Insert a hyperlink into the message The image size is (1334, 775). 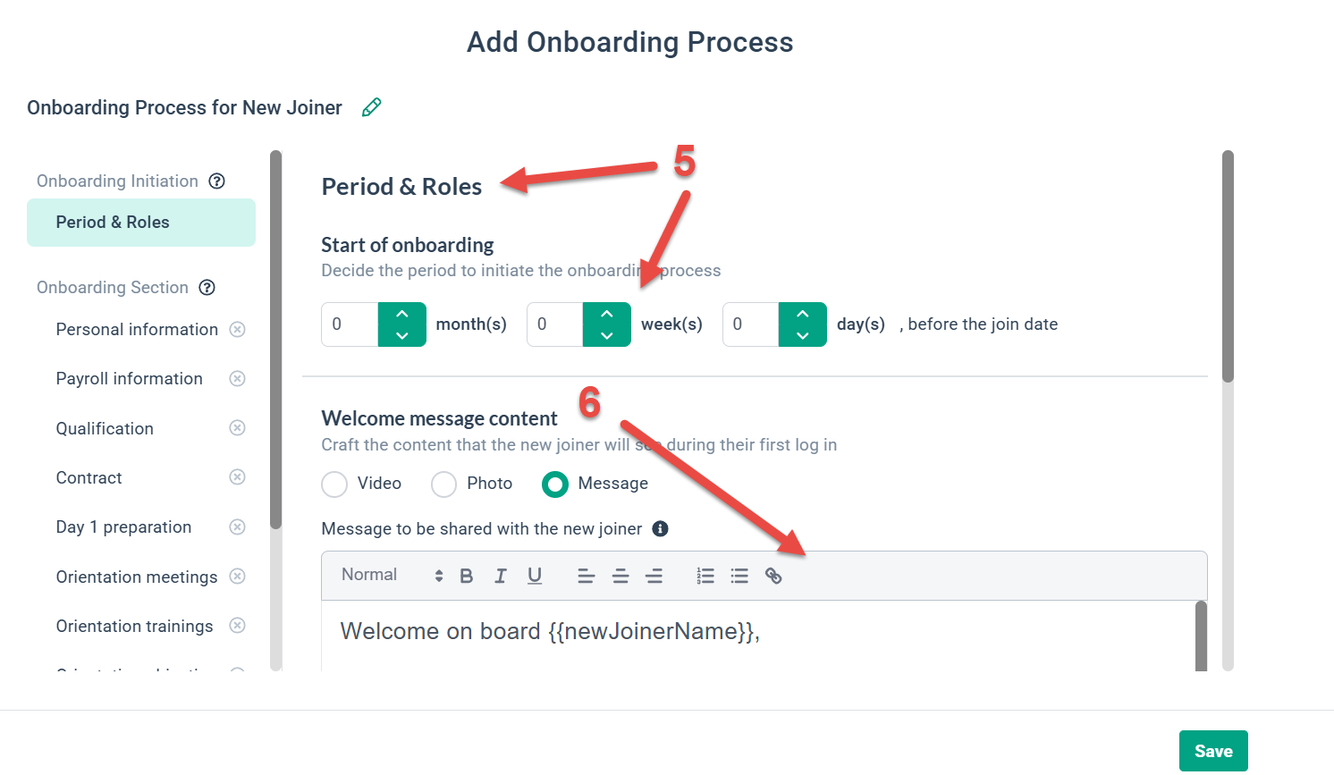pos(773,576)
